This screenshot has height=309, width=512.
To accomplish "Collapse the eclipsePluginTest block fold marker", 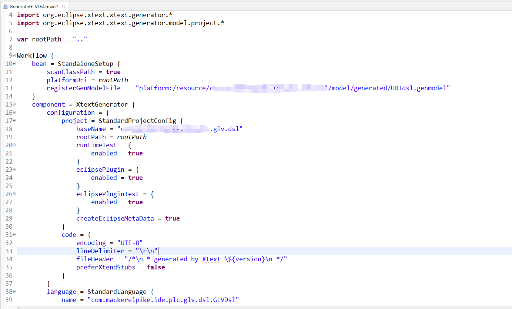I will pos(14,194).
